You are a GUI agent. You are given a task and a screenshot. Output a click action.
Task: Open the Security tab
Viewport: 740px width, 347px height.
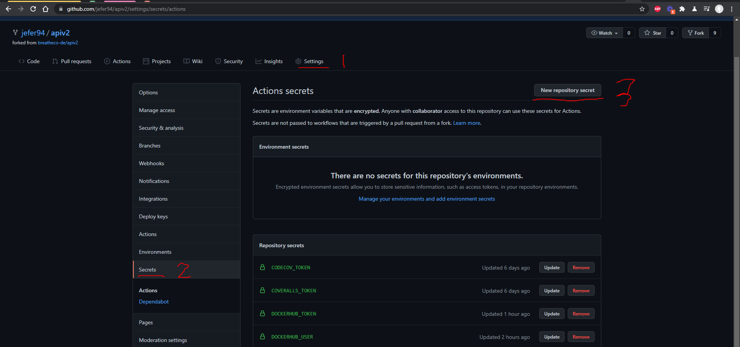tap(229, 61)
